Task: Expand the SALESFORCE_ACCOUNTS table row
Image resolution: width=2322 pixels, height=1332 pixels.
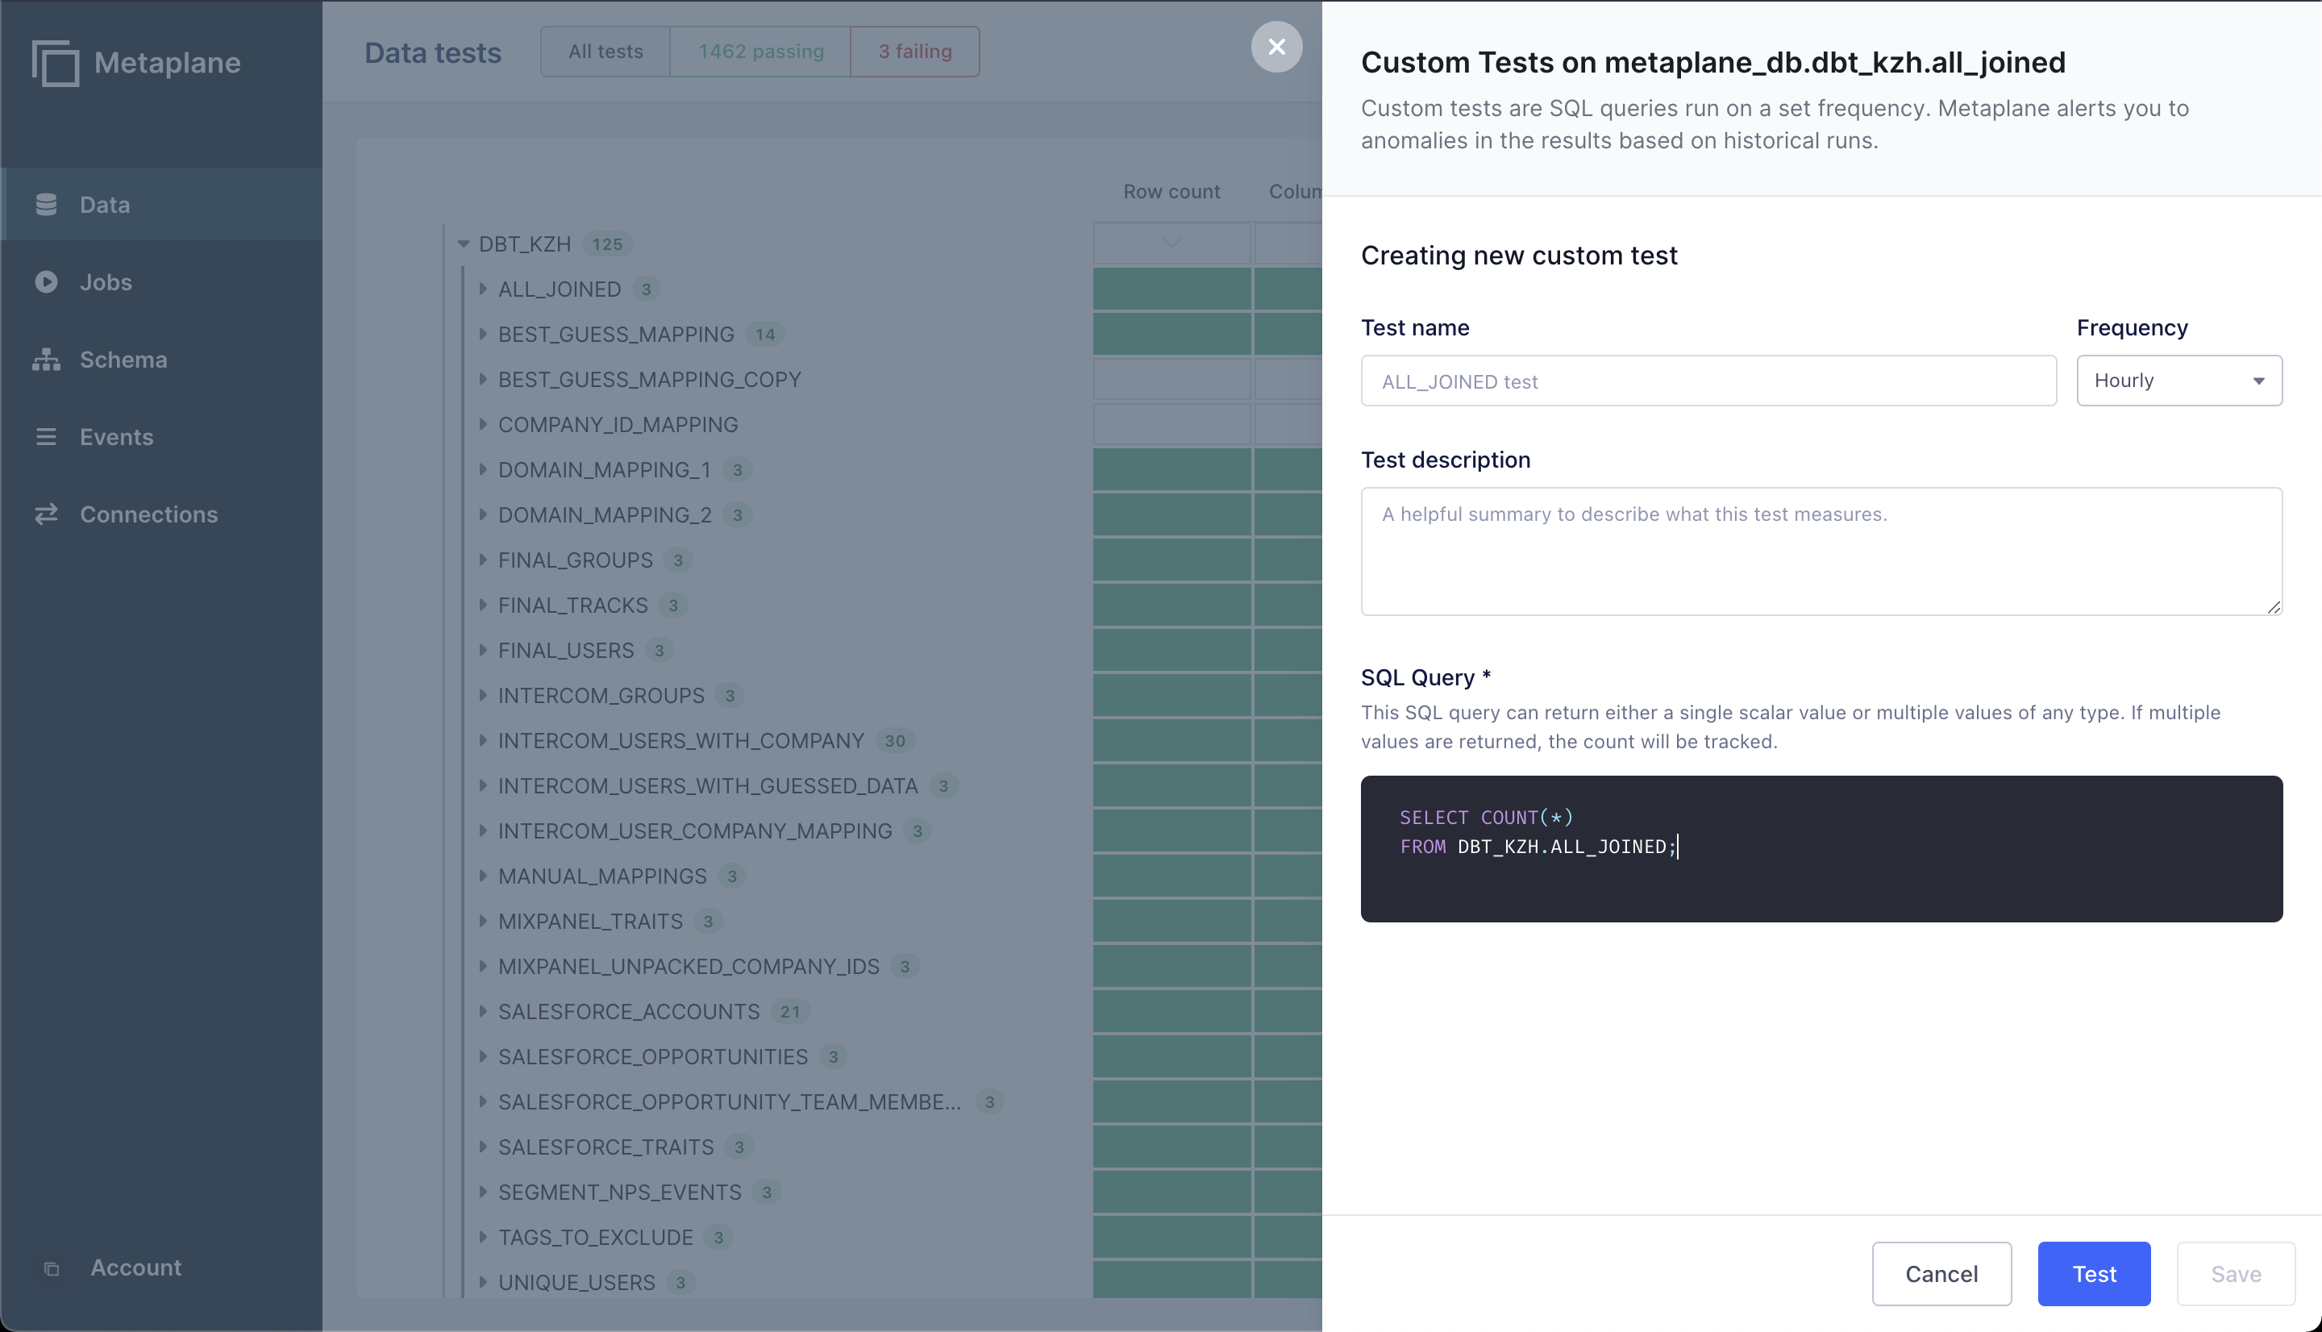Action: (x=483, y=1011)
